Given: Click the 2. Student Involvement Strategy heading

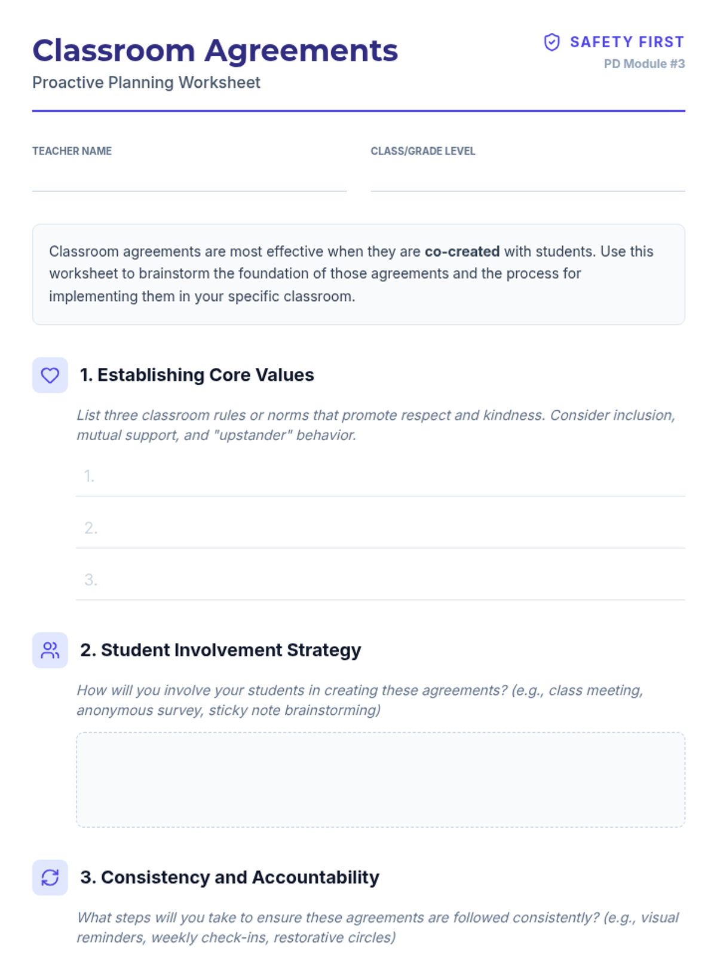Looking at the screenshot, I should coord(220,650).
